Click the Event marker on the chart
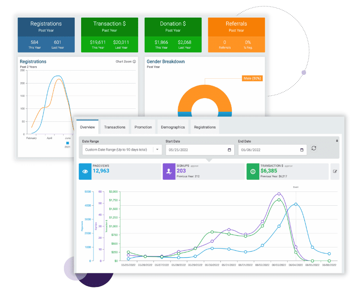 [296, 187]
